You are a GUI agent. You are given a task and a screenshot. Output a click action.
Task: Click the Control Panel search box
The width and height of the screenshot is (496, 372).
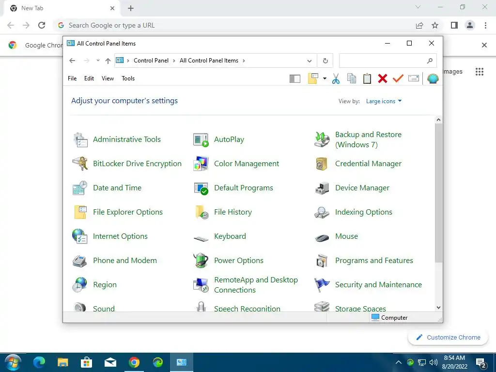point(388,61)
